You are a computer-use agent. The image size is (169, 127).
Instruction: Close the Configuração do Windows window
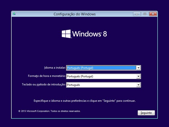coord(153,14)
